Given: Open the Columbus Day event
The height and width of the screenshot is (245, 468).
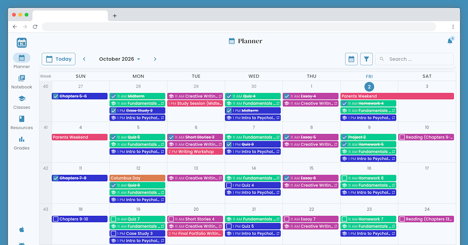Looking at the screenshot, I should point(137,178).
